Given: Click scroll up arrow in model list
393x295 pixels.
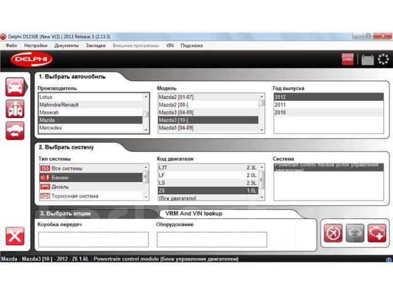Looking at the screenshot, I should 262,96.
